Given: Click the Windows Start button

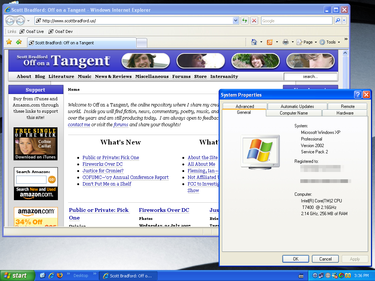Looking at the screenshot, I should [x=17, y=276].
